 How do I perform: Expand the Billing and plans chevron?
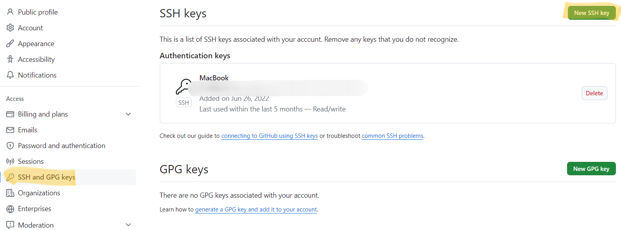[128, 114]
